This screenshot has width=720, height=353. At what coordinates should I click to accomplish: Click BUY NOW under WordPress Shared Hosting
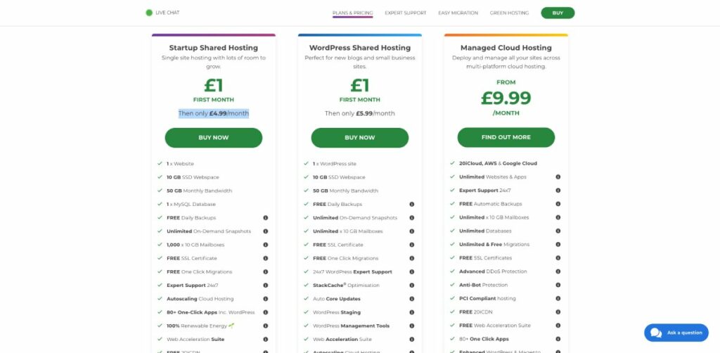coord(359,138)
